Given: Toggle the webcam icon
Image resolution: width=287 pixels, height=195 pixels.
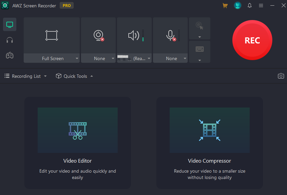Looking at the screenshot, I should coord(99,35).
